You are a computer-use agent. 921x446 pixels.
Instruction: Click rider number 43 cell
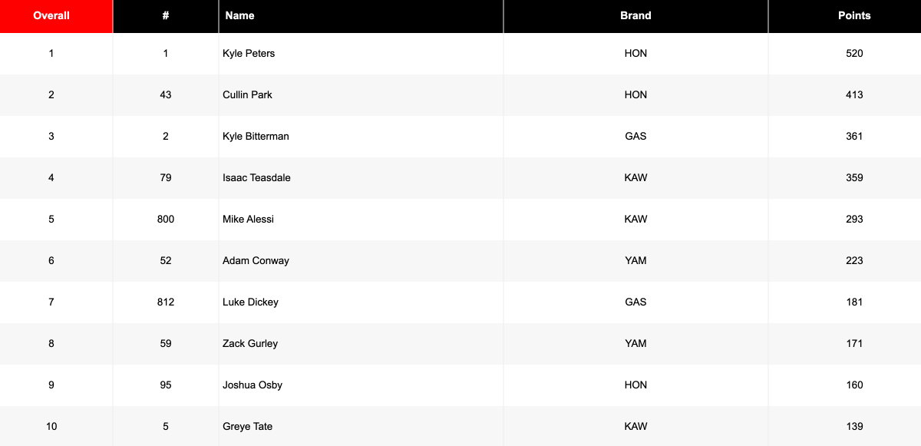click(166, 95)
